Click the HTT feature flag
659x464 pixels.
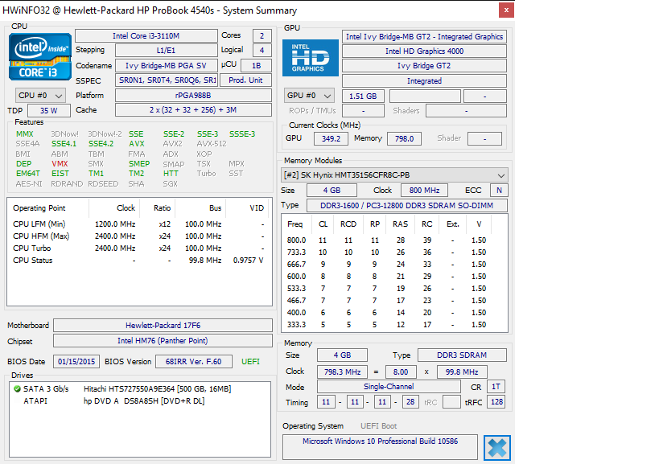[x=171, y=174]
